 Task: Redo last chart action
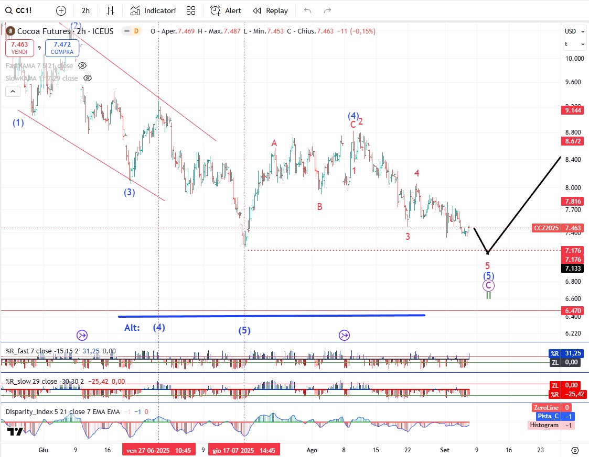point(328,10)
